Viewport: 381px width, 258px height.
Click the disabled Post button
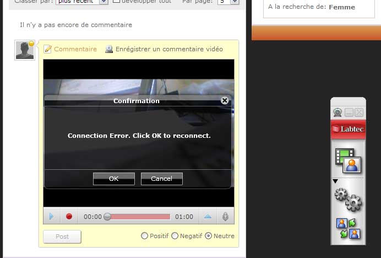pyautogui.click(x=62, y=237)
